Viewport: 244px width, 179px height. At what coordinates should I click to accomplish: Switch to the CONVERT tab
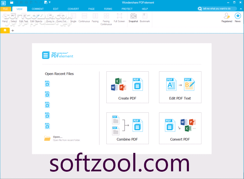point(73,9)
